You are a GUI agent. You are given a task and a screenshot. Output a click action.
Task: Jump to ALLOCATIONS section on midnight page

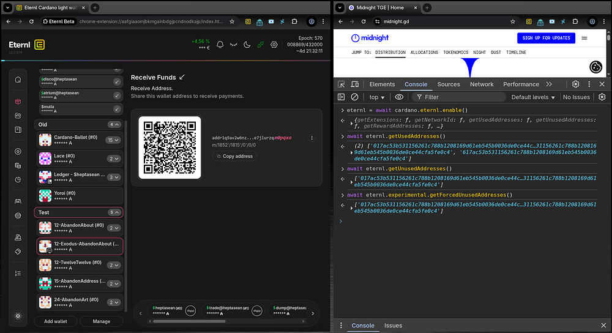(424, 52)
